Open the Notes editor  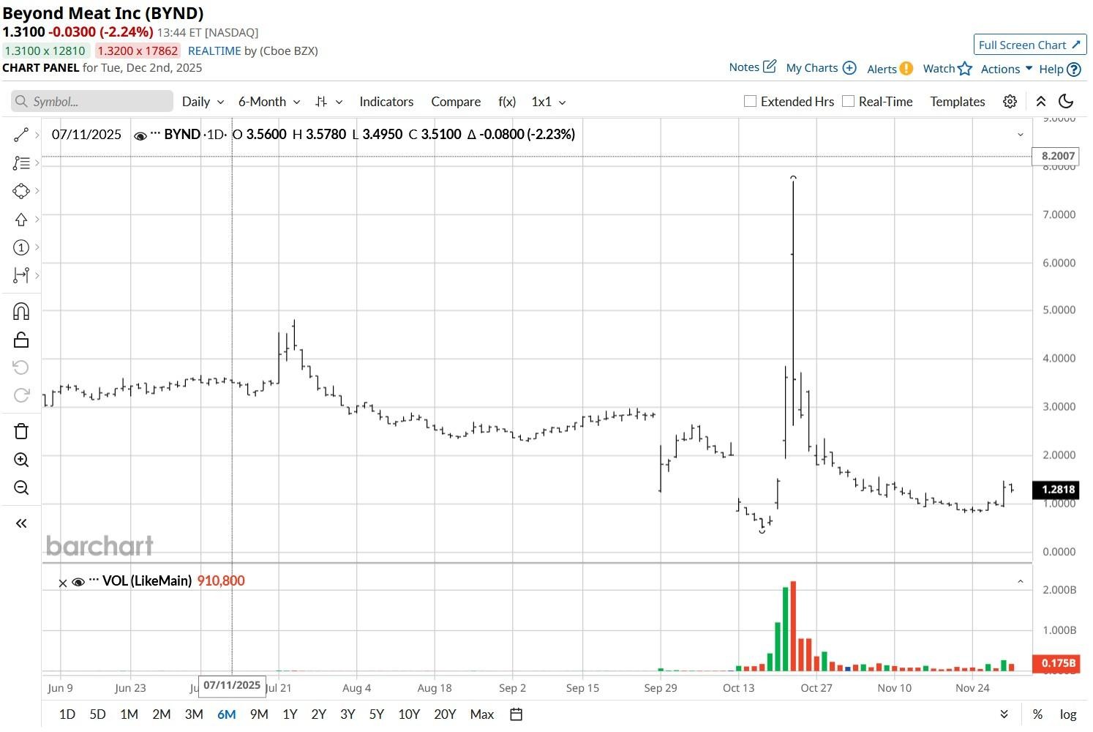tap(752, 67)
